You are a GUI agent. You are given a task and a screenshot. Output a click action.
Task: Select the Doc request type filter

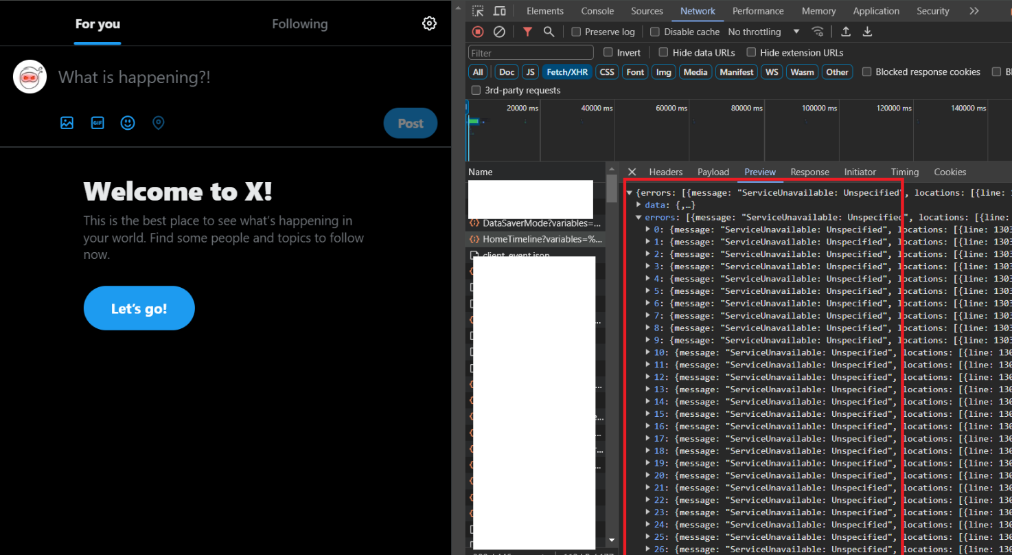pyautogui.click(x=507, y=71)
